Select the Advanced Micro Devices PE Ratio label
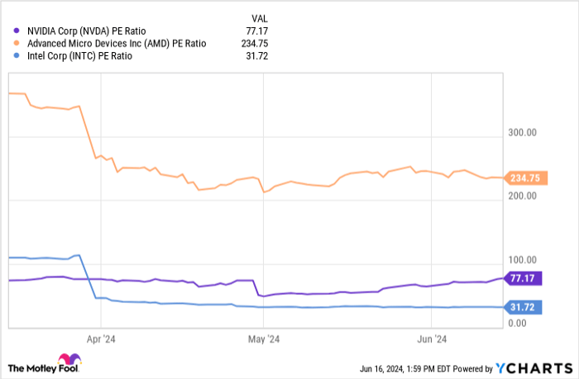The image size is (579, 379). pyautogui.click(x=117, y=44)
